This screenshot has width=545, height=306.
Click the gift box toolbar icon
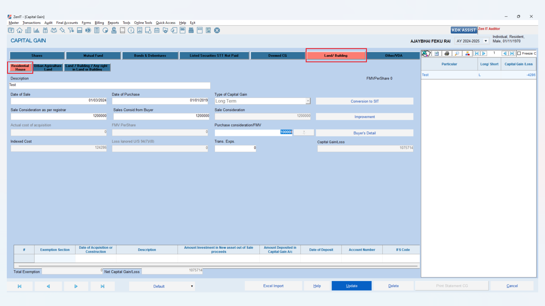point(45,30)
